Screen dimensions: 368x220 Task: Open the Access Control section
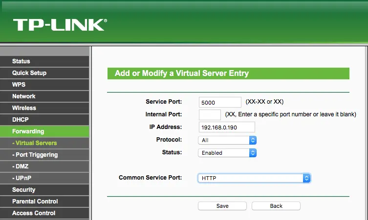point(44,213)
